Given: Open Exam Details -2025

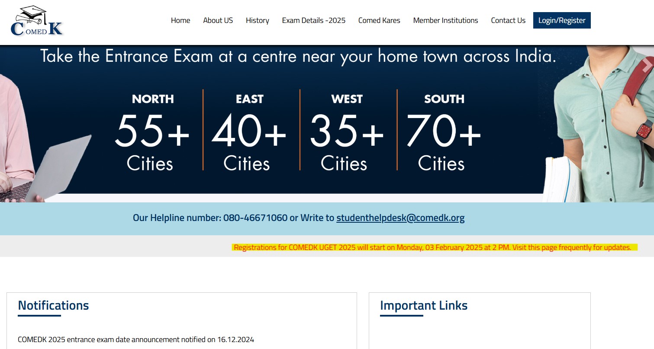Looking at the screenshot, I should [313, 20].
